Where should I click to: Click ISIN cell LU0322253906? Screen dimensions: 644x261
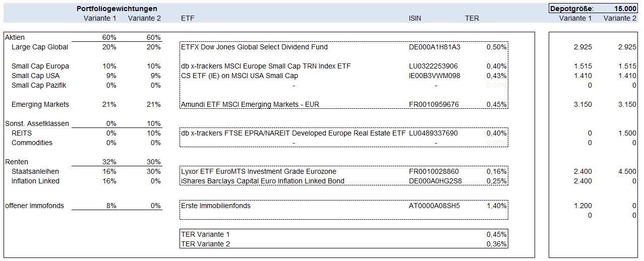pyautogui.click(x=433, y=66)
